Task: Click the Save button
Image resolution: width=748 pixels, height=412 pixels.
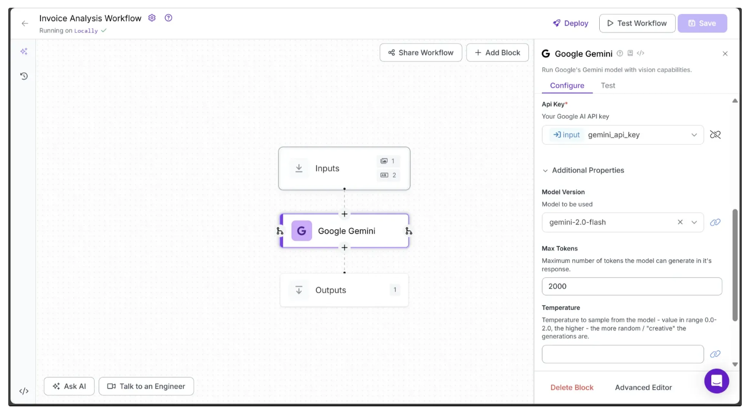Action: point(703,23)
